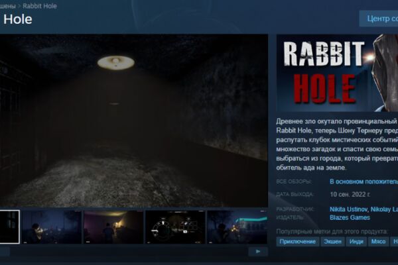This screenshot has height=265, width=398.
Task: Open developer Nikita Ustinov's page
Action: point(348,209)
